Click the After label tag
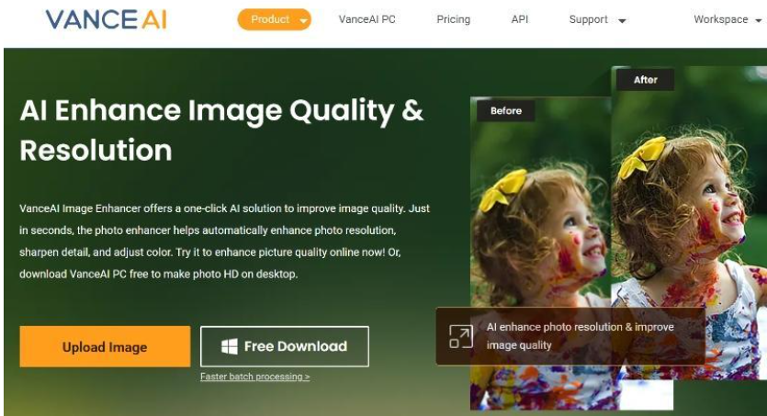This screenshot has height=416, width=767. point(645,80)
